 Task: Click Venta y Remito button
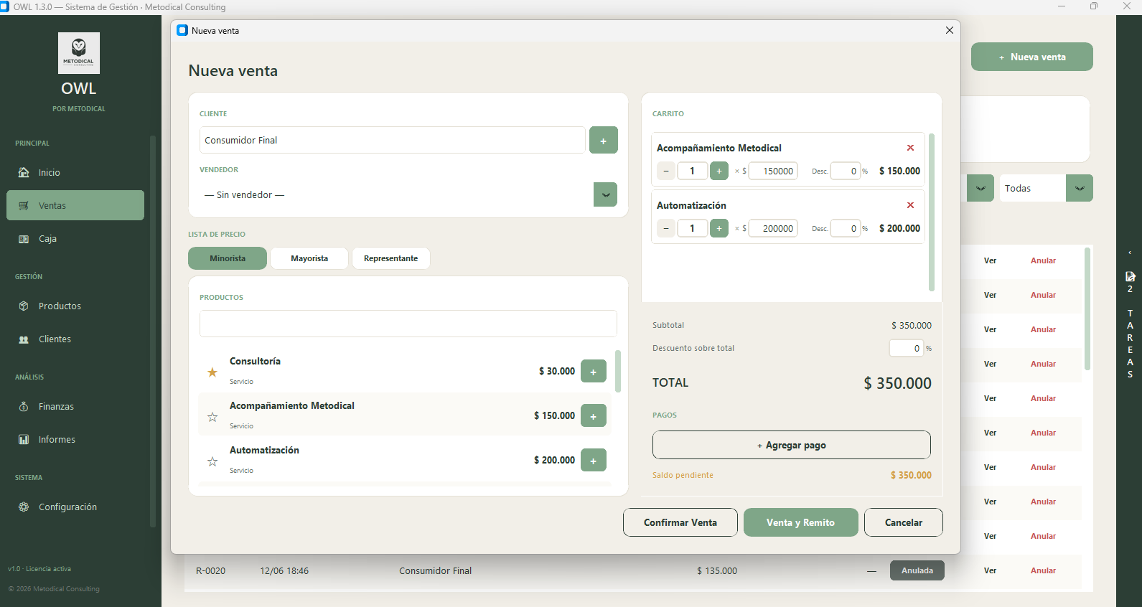pyautogui.click(x=801, y=522)
